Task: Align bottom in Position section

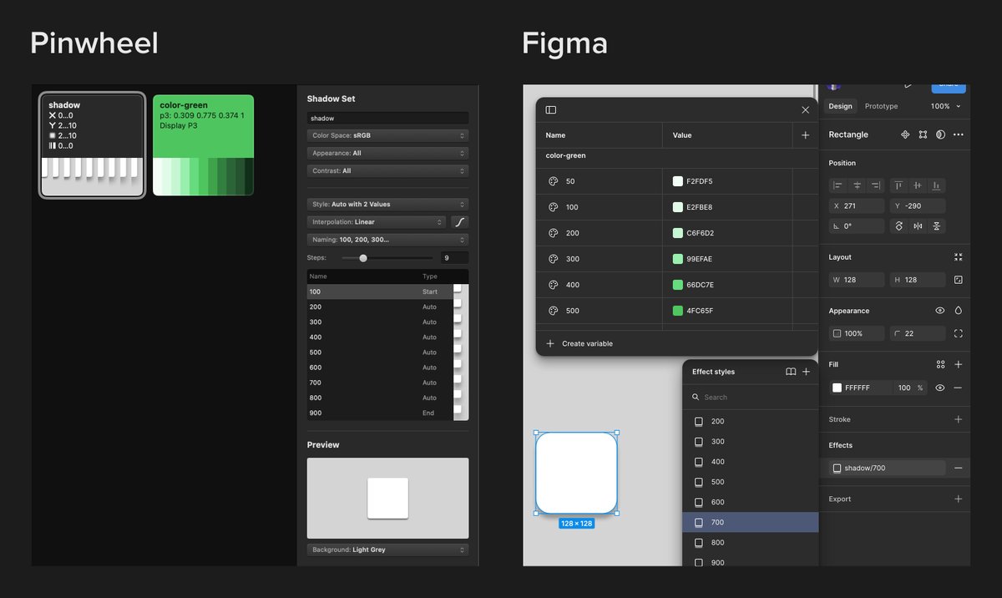Action: point(937,185)
